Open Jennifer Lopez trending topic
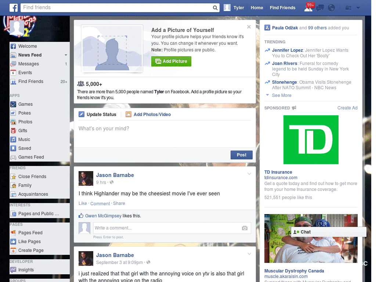The width and height of the screenshot is (376, 282). [287, 50]
